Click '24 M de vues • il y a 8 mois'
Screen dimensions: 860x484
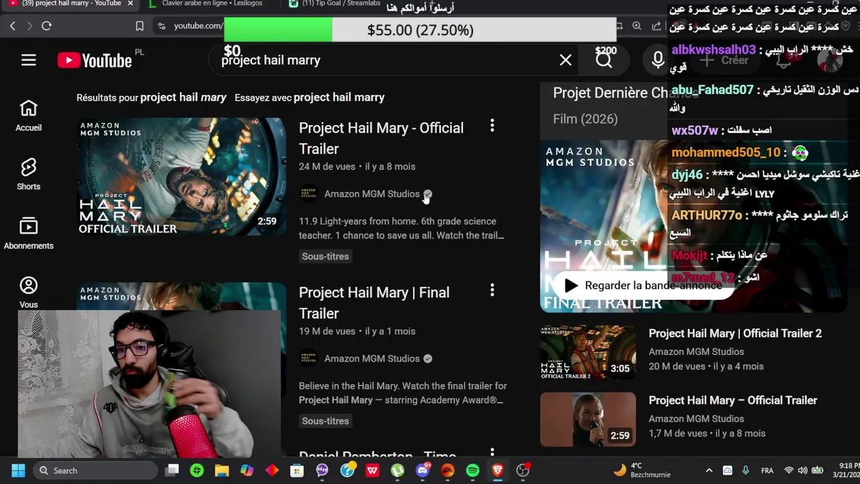click(357, 167)
